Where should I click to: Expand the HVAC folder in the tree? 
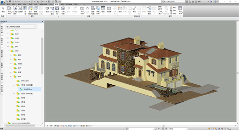coord(8,38)
